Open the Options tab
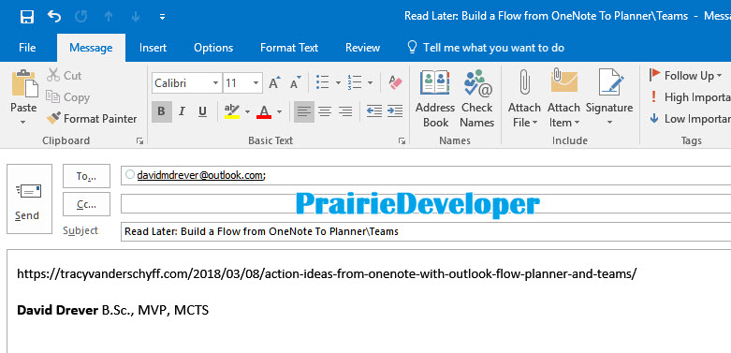The width and height of the screenshot is (731, 353). (x=213, y=48)
